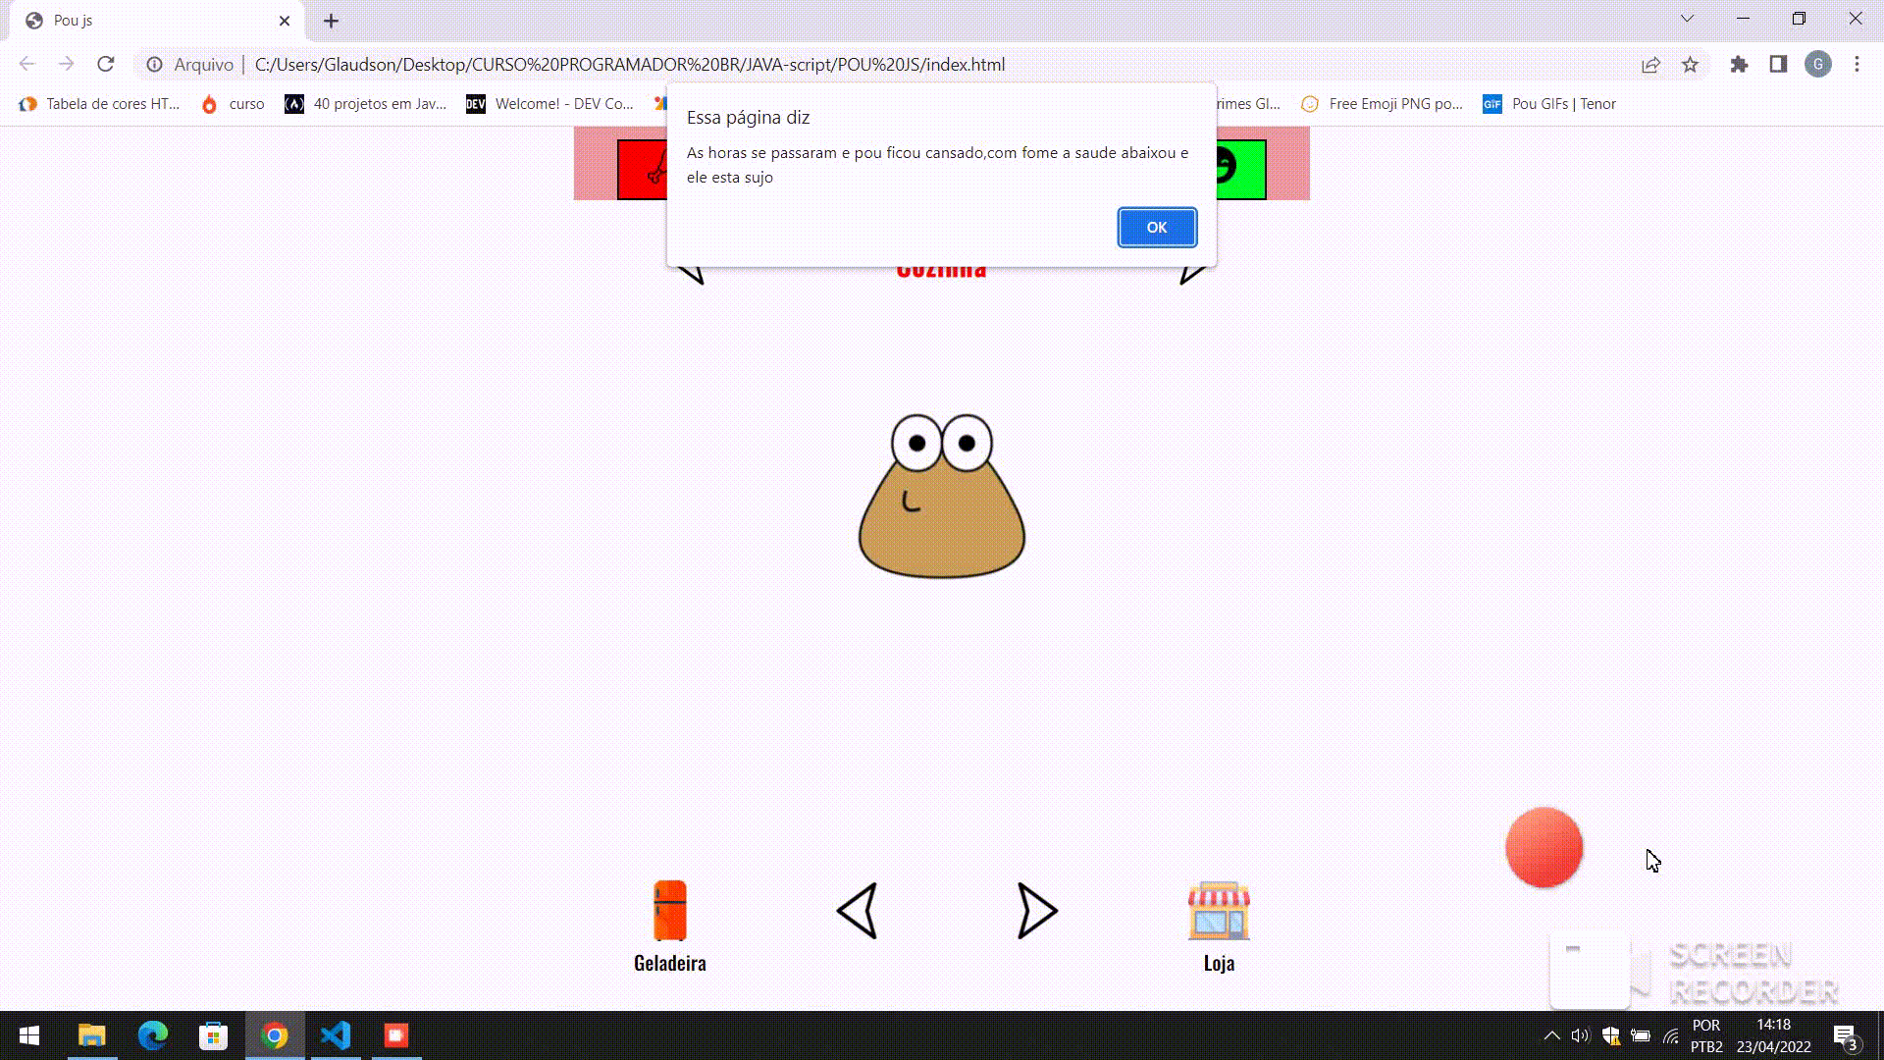Open Chrome's three-dot menu
This screenshot has height=1060, width=1884.
coord(1857,65)
